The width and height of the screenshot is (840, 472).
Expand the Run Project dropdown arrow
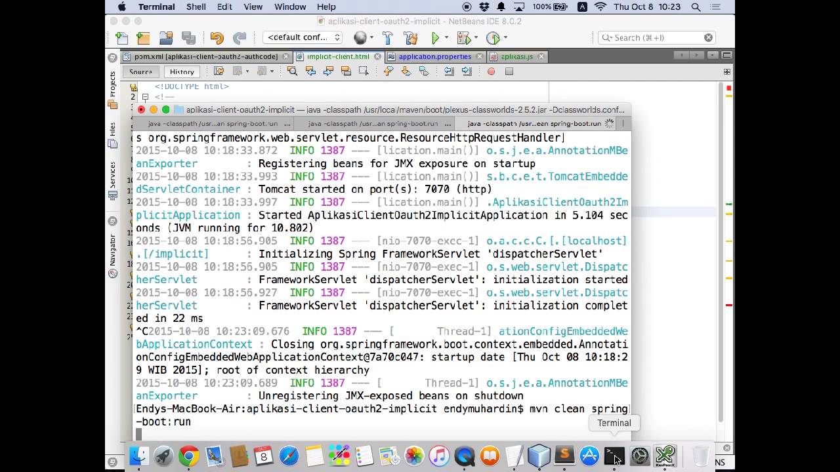click(446, 38)
